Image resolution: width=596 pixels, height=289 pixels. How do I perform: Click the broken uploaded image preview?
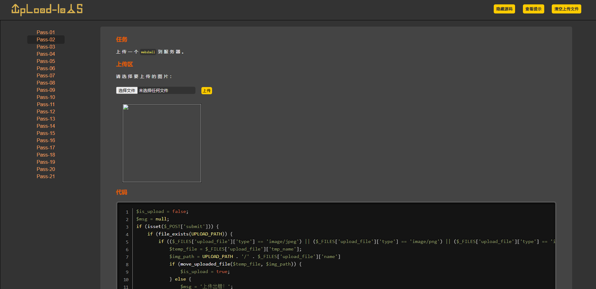point(162,143)
